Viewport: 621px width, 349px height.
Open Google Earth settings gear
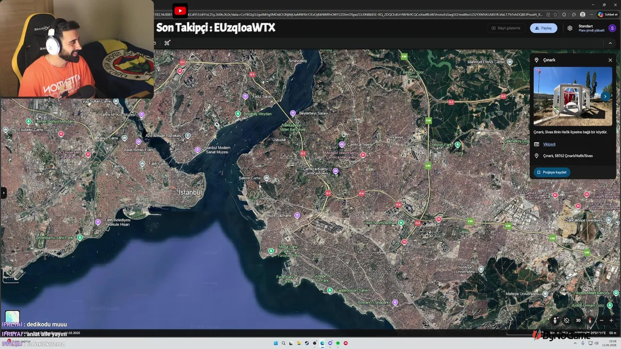pos(570,28)
